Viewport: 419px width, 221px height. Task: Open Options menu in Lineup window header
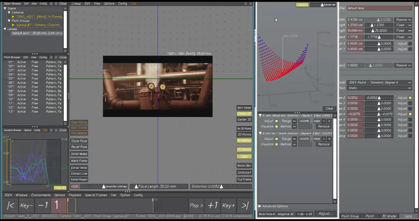click(x=109, y=4)
